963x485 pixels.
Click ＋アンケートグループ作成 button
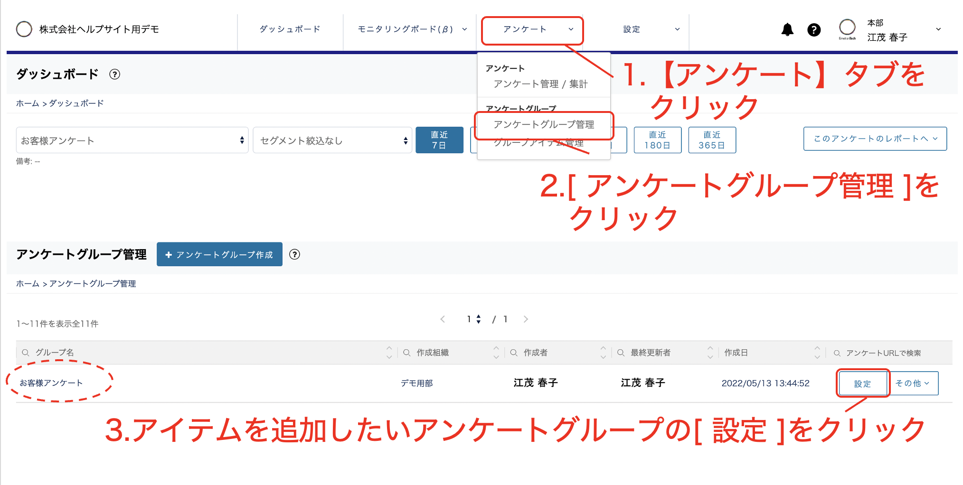pos(219,254)
